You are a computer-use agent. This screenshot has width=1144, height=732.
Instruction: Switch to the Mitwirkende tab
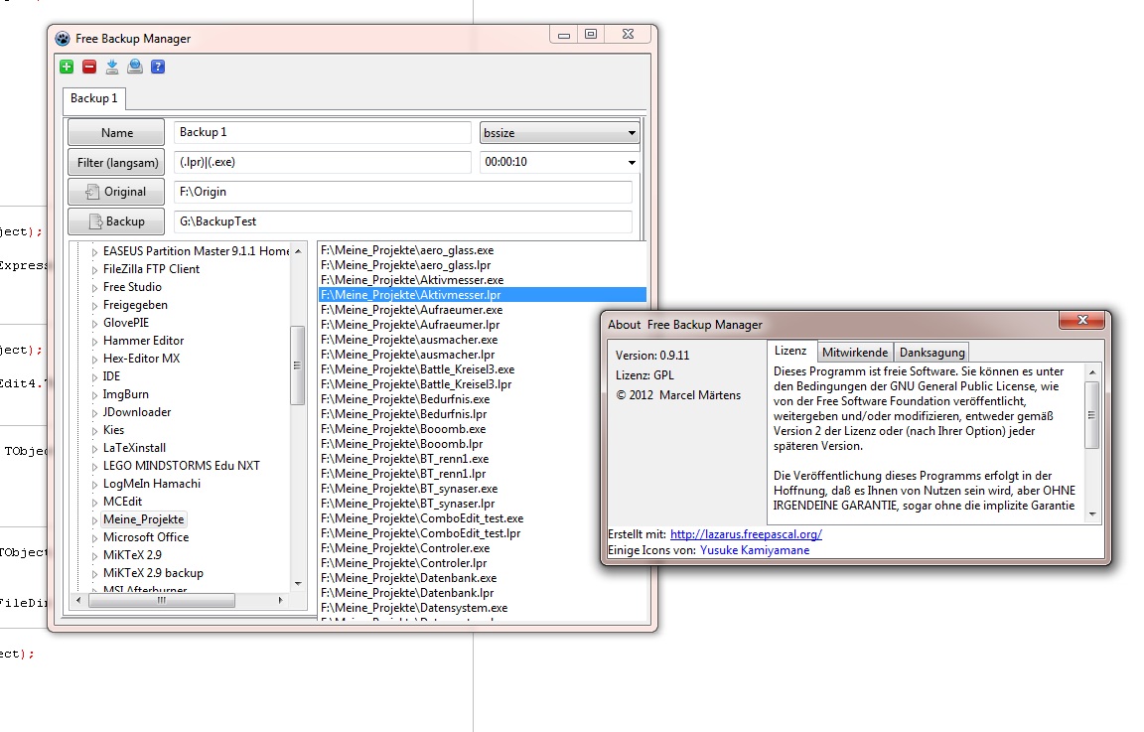coord(855,353)
